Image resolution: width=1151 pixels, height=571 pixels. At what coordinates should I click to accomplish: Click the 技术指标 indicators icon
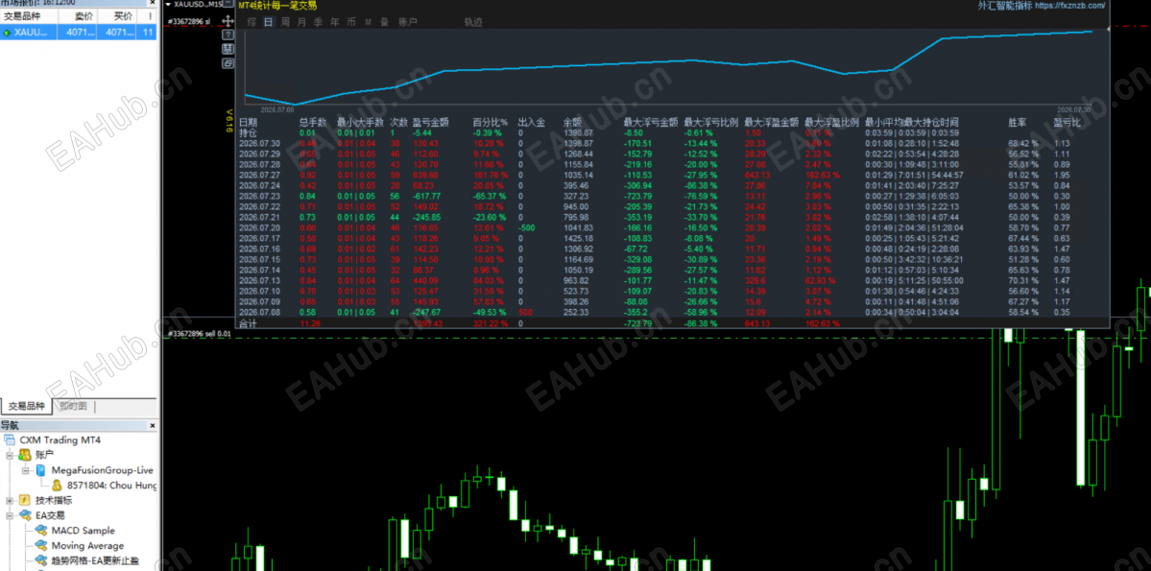(x=24, y=501)
